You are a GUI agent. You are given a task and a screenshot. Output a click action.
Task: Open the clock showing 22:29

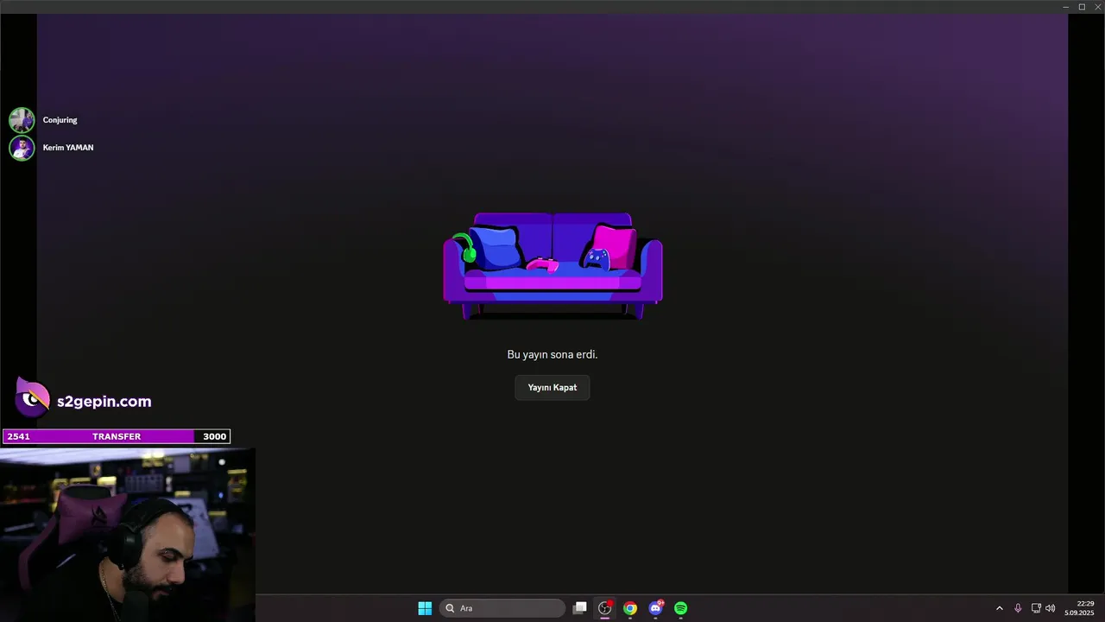[x=1079, y=608]
